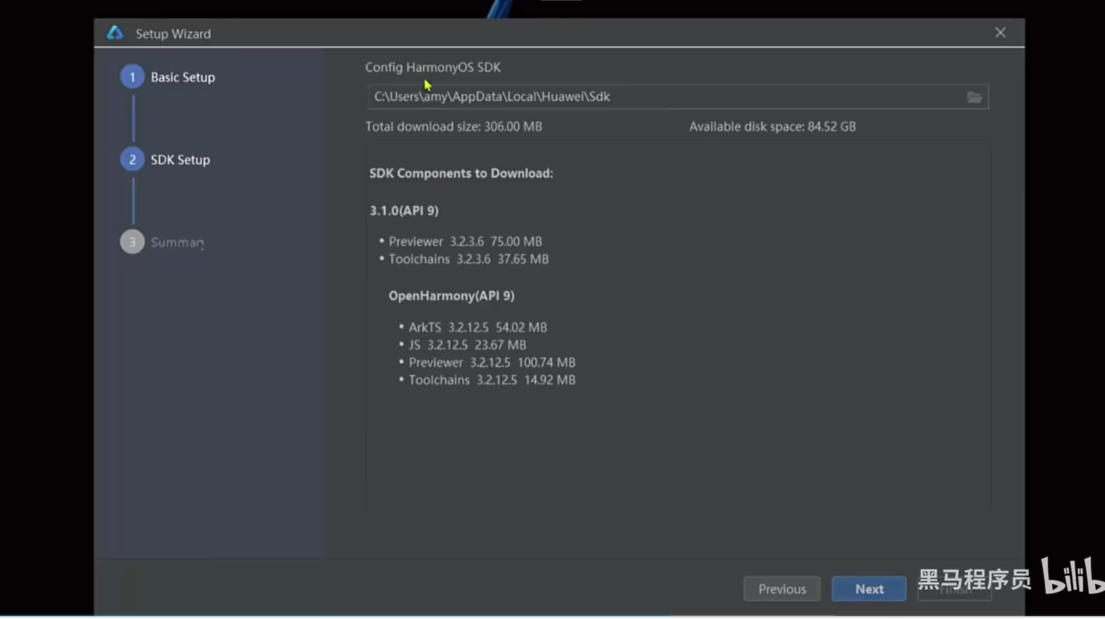Viewport: 1105px width, 619px height.
Task: Close the Setup Wizard dialog
Action: tap(1000, 33)
